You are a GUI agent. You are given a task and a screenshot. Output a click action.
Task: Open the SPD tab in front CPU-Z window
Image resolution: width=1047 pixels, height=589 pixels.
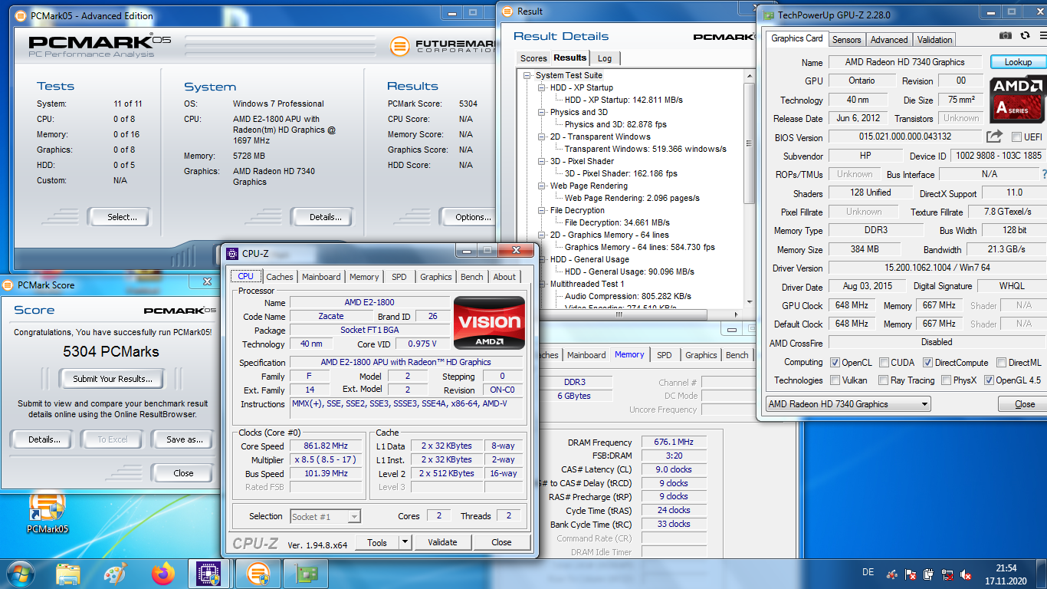point(399,277)
